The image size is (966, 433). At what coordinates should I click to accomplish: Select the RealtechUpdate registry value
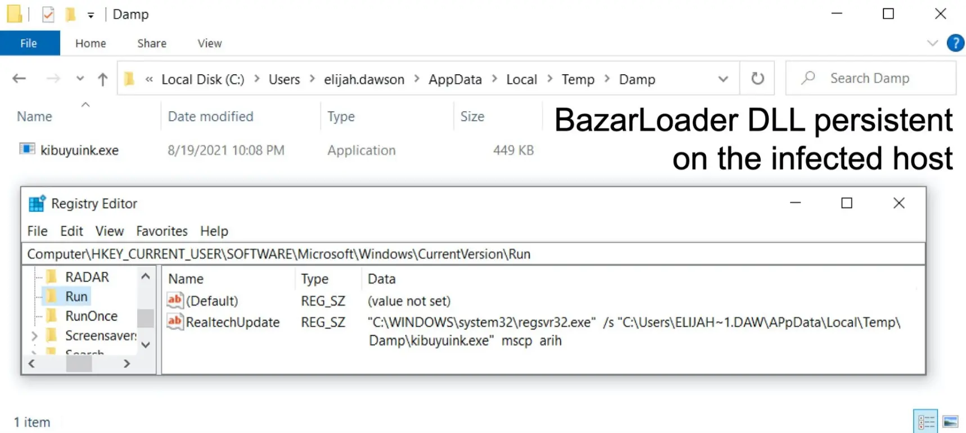[x=233, y=322]
